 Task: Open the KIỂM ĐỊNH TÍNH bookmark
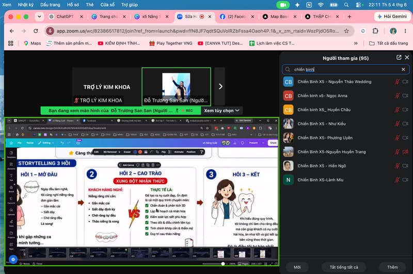pyautogui.click(x=119, y=43)
